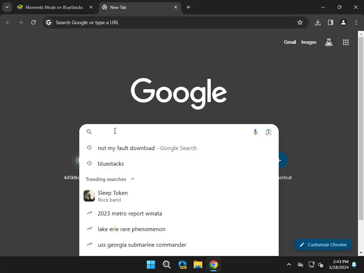Switch to Moments Mode on BlueStacks tab

click(x=54, y=7)
